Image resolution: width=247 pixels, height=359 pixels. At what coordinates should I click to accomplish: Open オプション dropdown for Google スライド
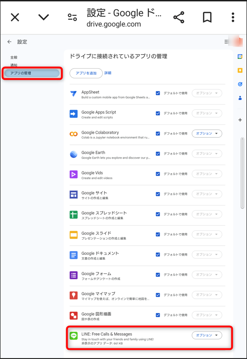pyautogui.click(x=207, y=234)
